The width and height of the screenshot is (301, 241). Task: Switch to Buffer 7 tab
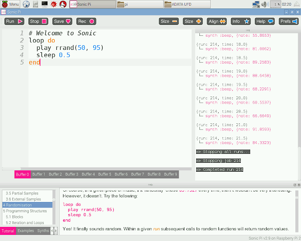point(138,174)
